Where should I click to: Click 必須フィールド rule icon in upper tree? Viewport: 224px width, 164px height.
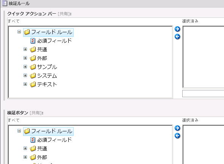click(33, 41)
